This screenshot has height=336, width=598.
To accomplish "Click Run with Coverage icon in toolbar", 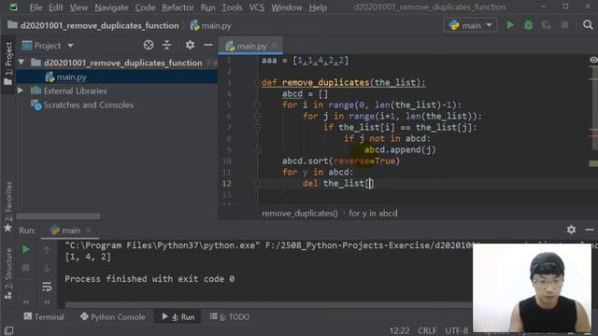I will click(x=546, y=25).
